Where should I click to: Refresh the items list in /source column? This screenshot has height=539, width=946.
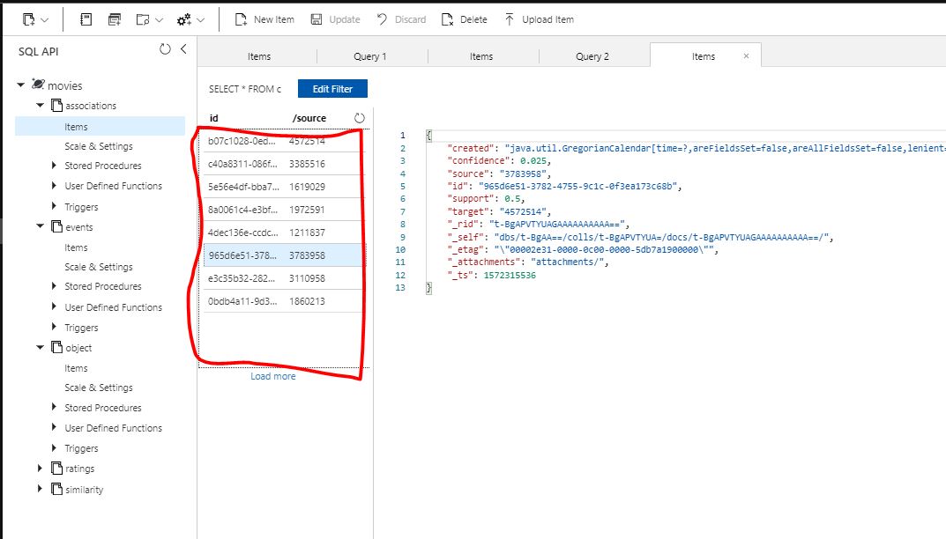click(x=360, y=117)
